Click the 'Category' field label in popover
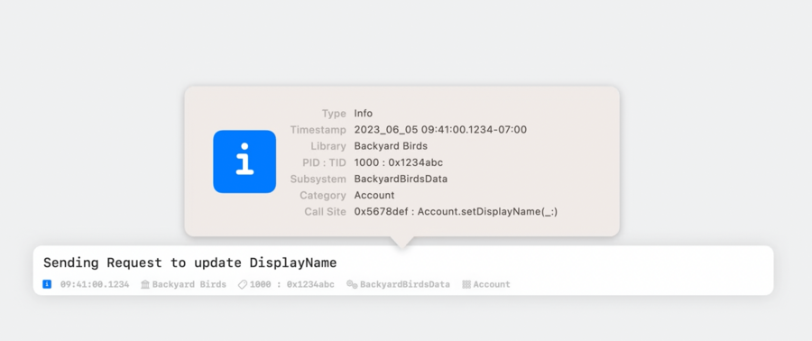812x341 pixels. [x=323, y=196]
